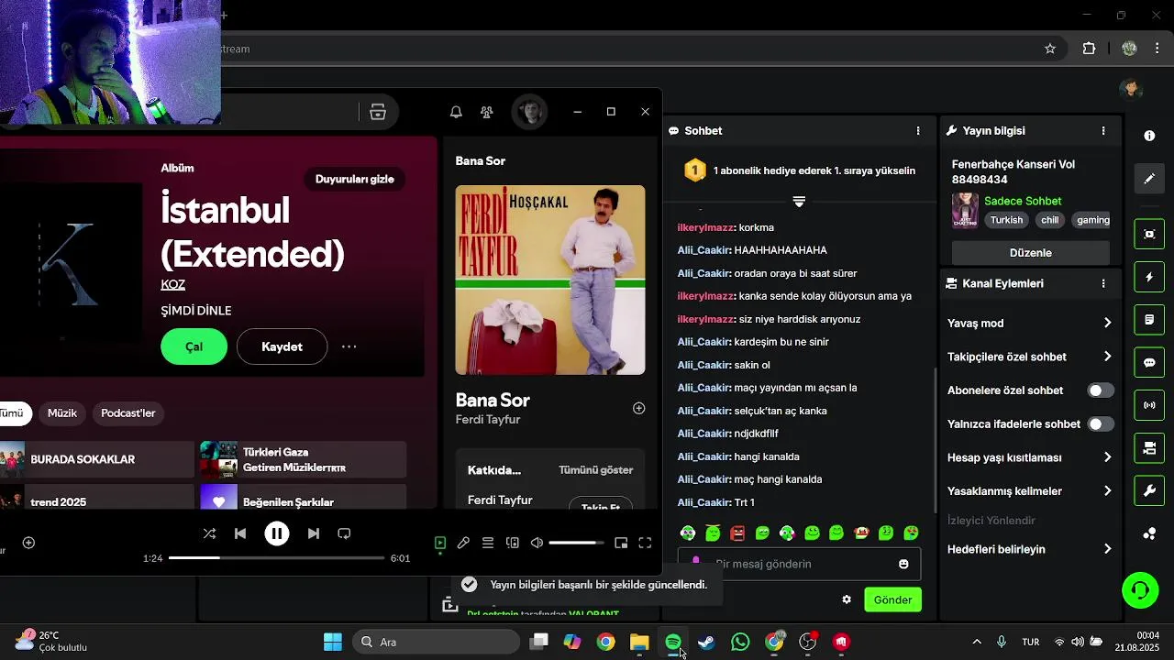
Task: Show all credits with Tümünü göster
Action: coord(596,470)
